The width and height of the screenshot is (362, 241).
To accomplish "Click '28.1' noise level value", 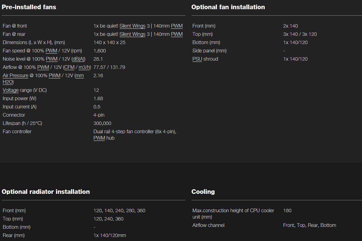I will click(98, 59).
